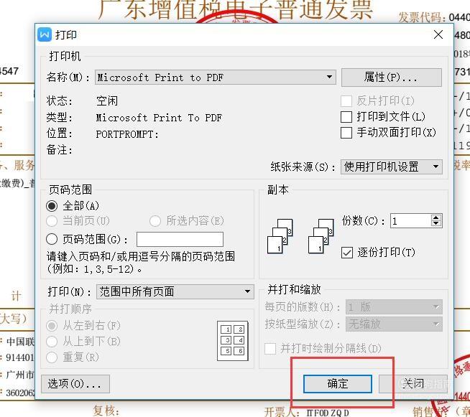Screen dimensions: 470x417
Task: Increase copies with up arrow
Action: pyautogui.click(x=436, y=217)
